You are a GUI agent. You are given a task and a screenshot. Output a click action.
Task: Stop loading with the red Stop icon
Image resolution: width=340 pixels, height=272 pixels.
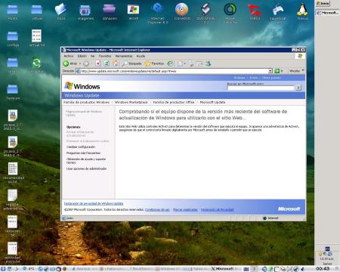click(x=98, y=63)
